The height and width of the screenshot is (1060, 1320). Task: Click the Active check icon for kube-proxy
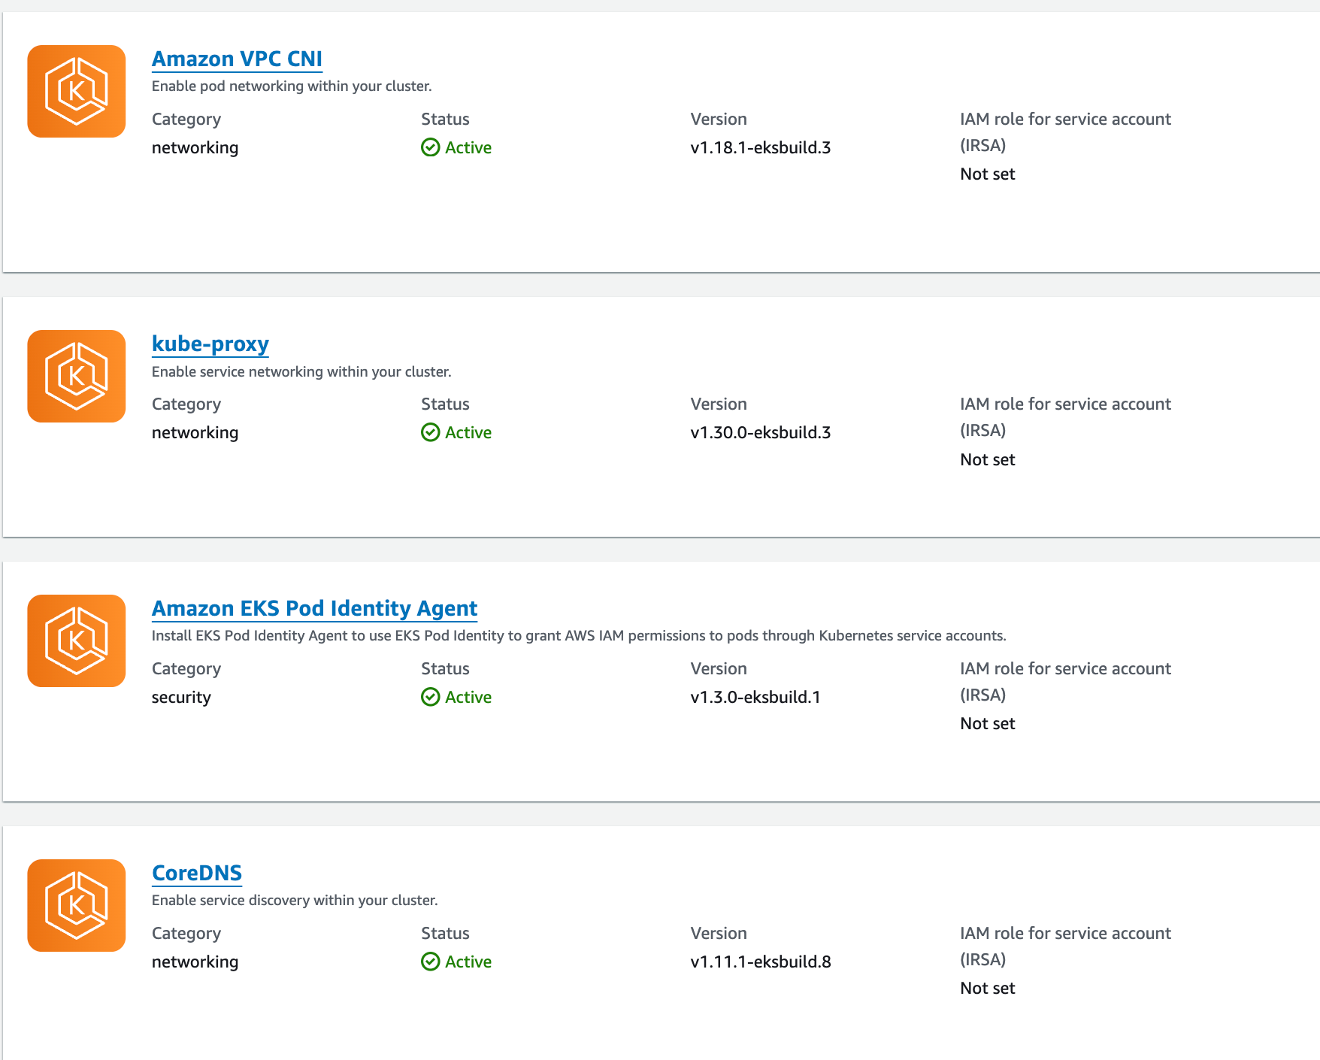(x=431, y=432)
